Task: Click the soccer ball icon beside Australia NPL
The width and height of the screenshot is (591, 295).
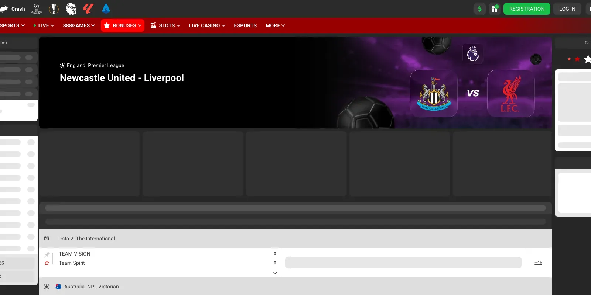Action: pos(47,287)
